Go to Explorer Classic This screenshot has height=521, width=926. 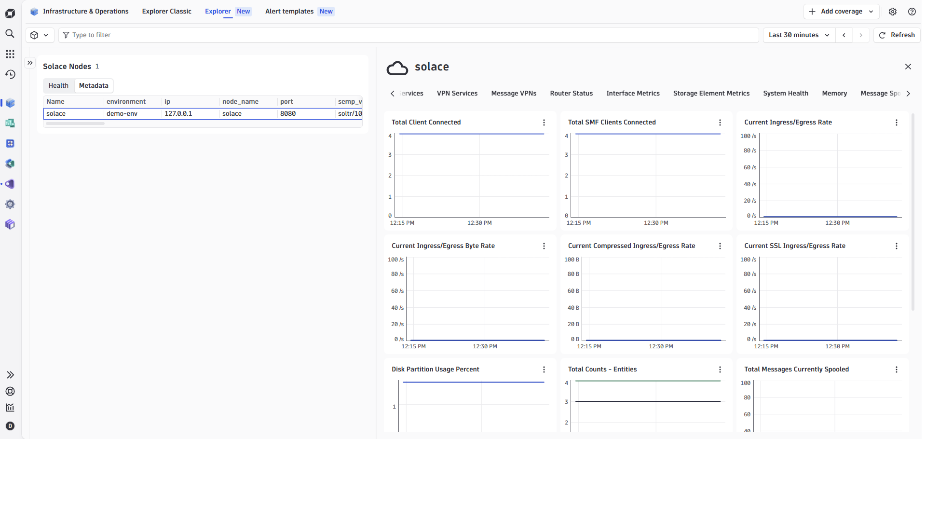(x=167, y=12)
